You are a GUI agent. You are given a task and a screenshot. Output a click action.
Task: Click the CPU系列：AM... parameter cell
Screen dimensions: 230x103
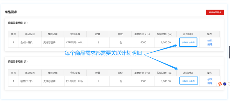pyautogui.click(x=75, y=43)
